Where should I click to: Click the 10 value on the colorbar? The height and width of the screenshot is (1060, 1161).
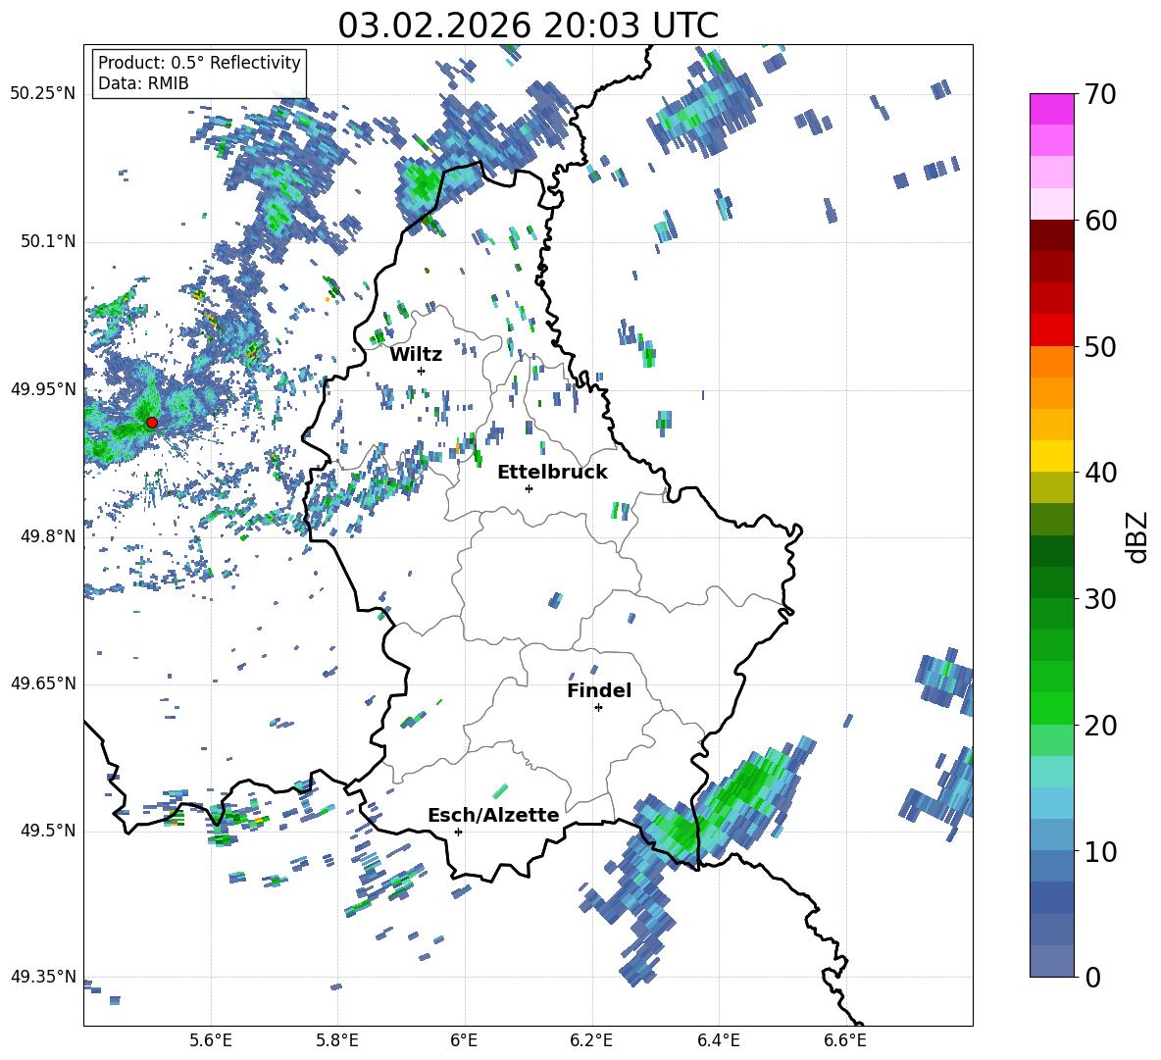tap(1100, 851)
